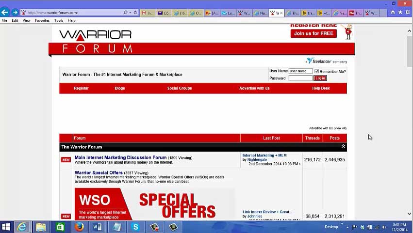413x233 pixels.
Task: Open Register in the red navigation bar
Action: (x=81, y=88)
